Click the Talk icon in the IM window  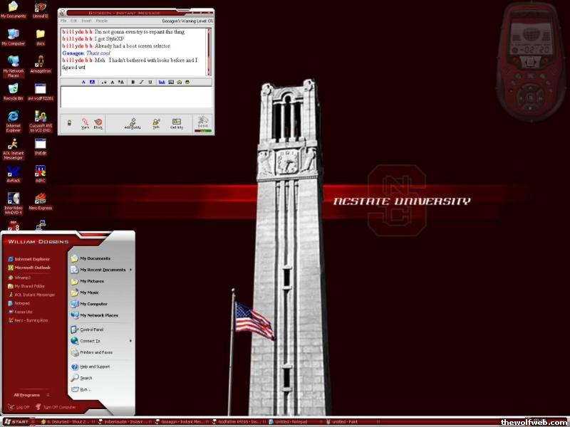click(x=155, y=122)
